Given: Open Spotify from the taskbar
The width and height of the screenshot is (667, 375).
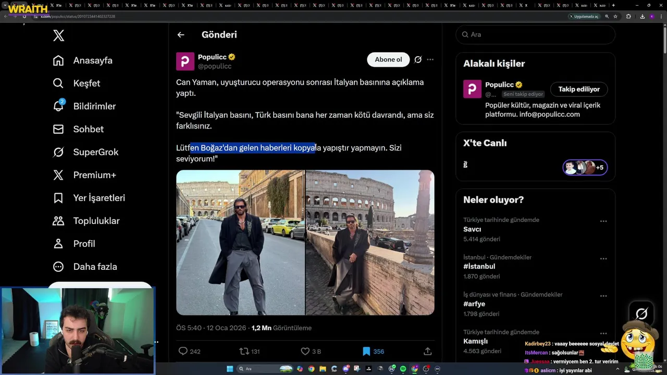Looking at the screenshot, I should click(403, 369).
